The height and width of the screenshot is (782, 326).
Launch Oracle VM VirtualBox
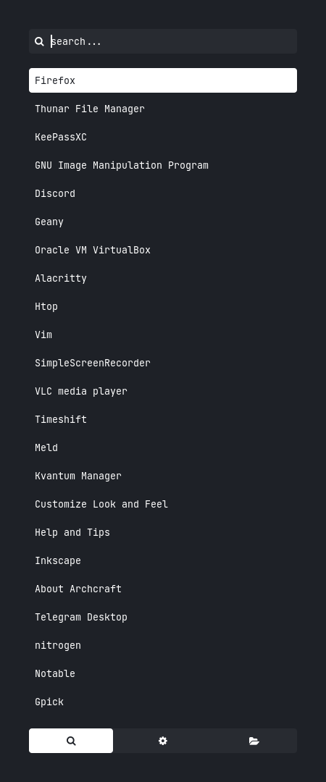pos(163,250)
